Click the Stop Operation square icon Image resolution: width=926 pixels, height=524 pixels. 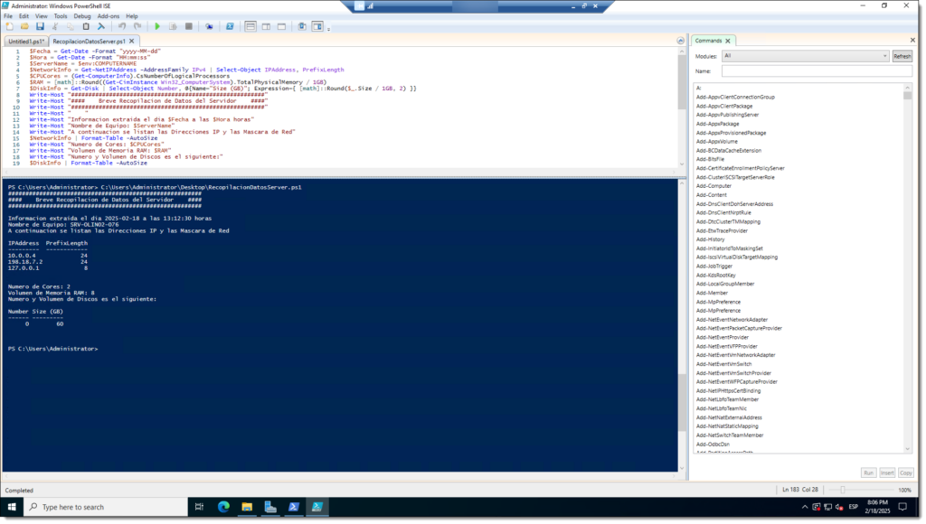point(189,26)
